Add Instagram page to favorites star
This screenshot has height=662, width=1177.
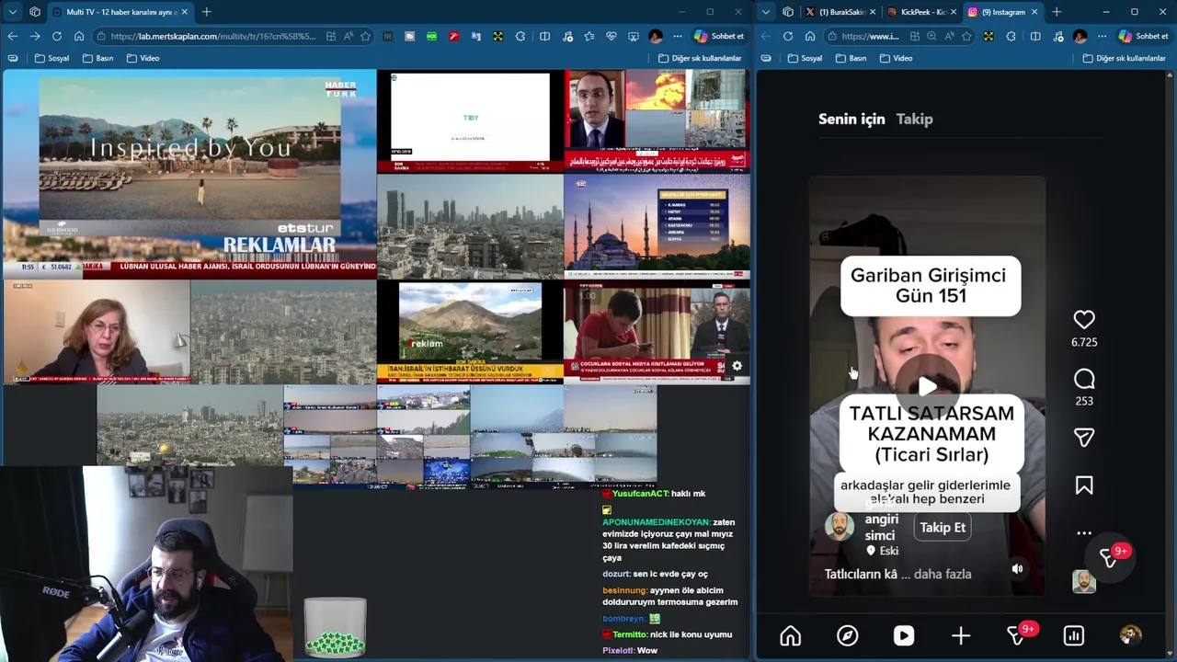coord(966,36)
